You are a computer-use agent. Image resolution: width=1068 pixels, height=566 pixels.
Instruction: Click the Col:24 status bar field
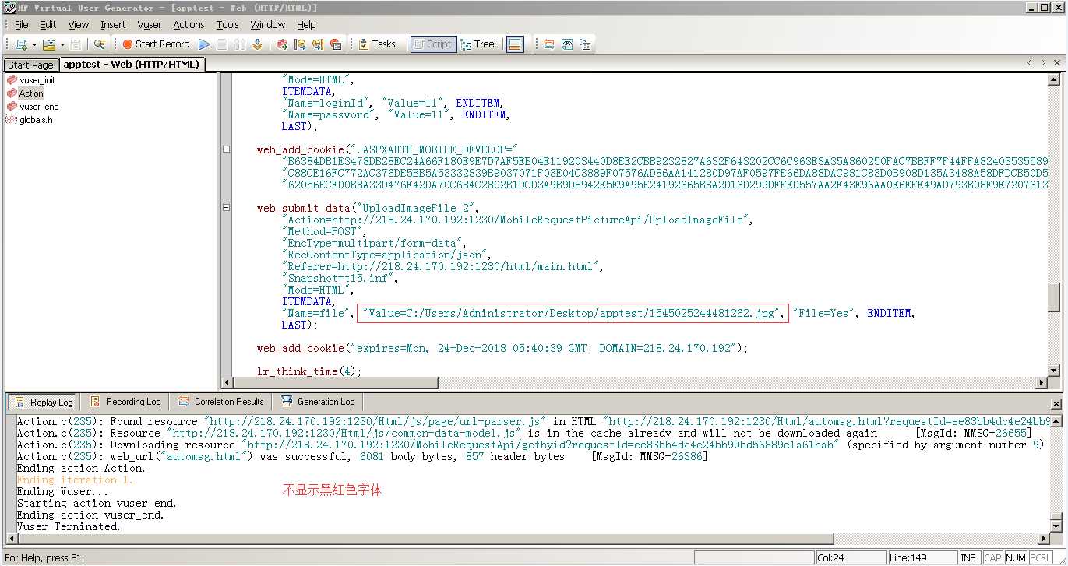850,557
